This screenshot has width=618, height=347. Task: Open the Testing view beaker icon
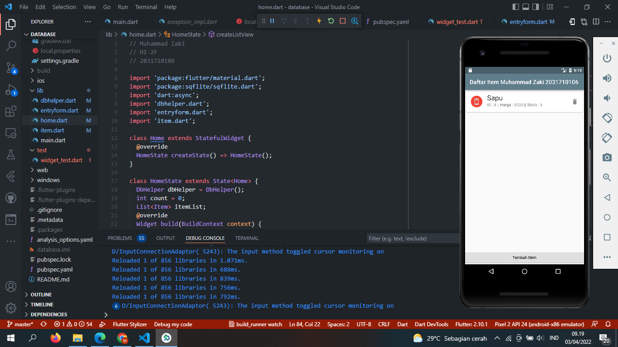tap(11, 154)
